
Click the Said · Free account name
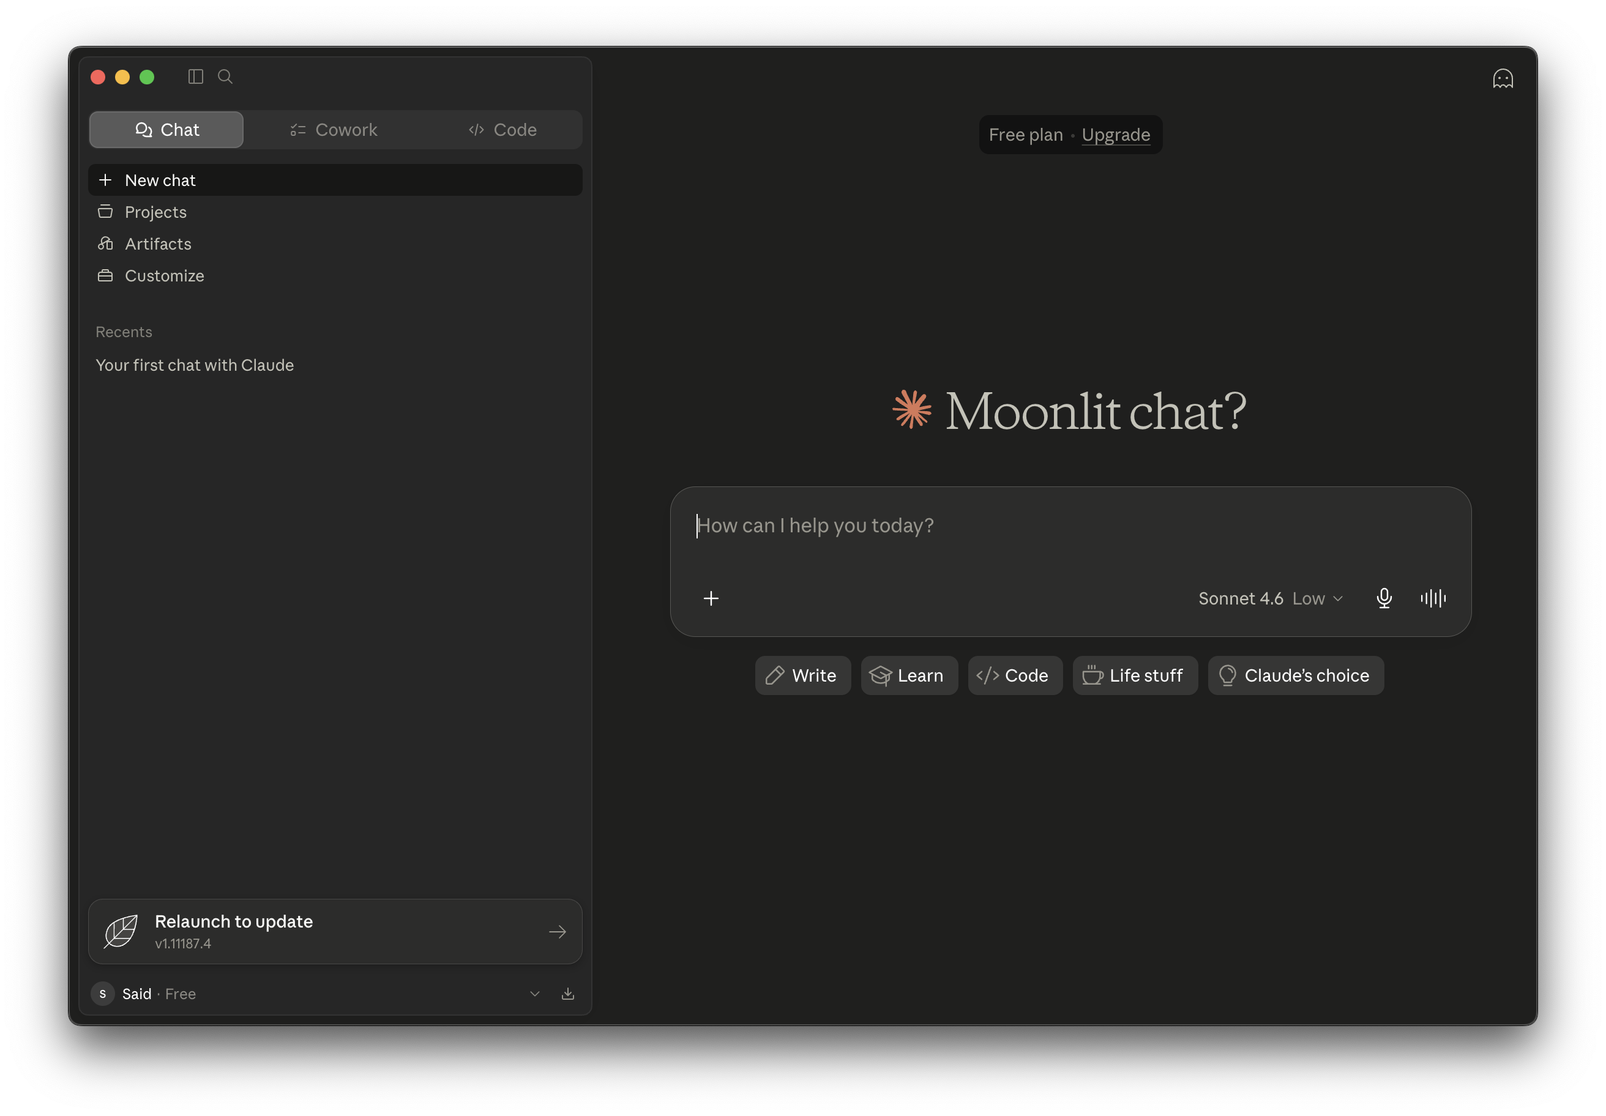(x=159, y=994)
